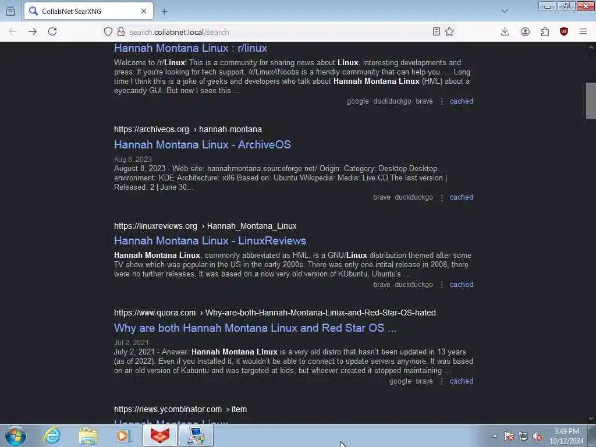Expand options for the ArchiveOS result

pos(442,198)
